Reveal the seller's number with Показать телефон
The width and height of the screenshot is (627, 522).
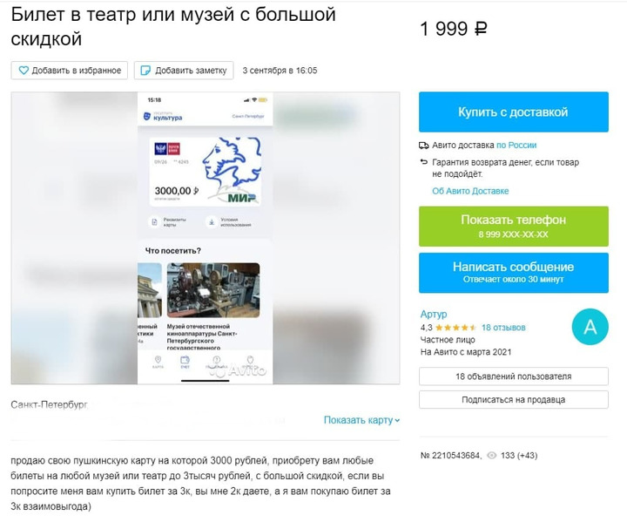point(514,227)
